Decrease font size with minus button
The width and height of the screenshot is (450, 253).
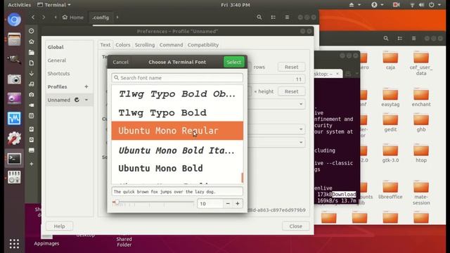coord(228,204)
